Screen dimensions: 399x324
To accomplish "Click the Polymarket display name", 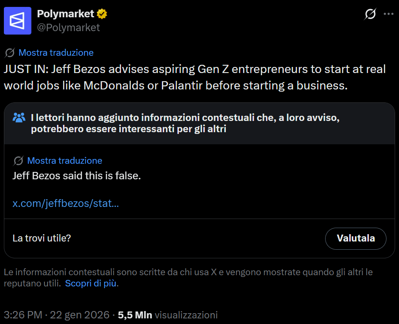I will [65, 14].
